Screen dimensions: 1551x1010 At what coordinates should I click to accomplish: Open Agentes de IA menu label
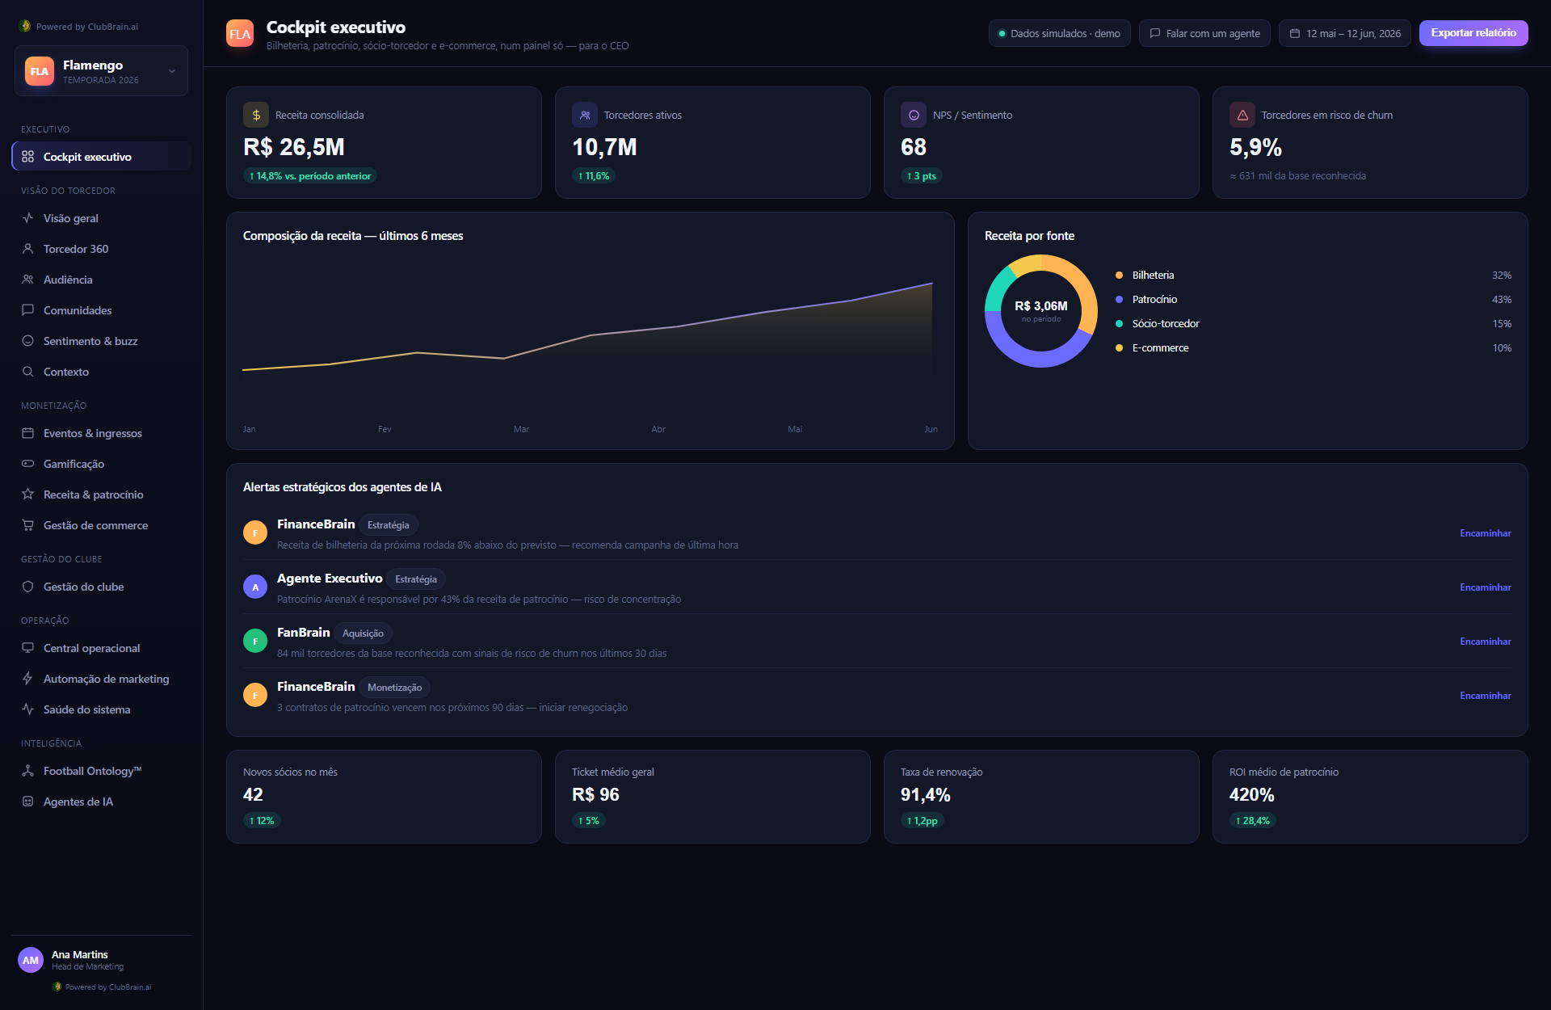click(78, 802)
